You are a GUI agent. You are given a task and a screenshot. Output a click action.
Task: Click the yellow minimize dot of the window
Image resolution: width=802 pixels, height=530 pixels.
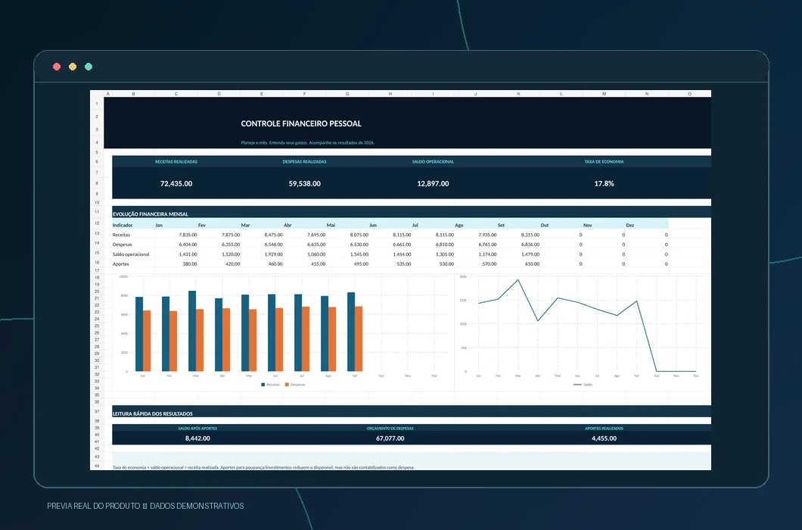click(x=73, y=67)
